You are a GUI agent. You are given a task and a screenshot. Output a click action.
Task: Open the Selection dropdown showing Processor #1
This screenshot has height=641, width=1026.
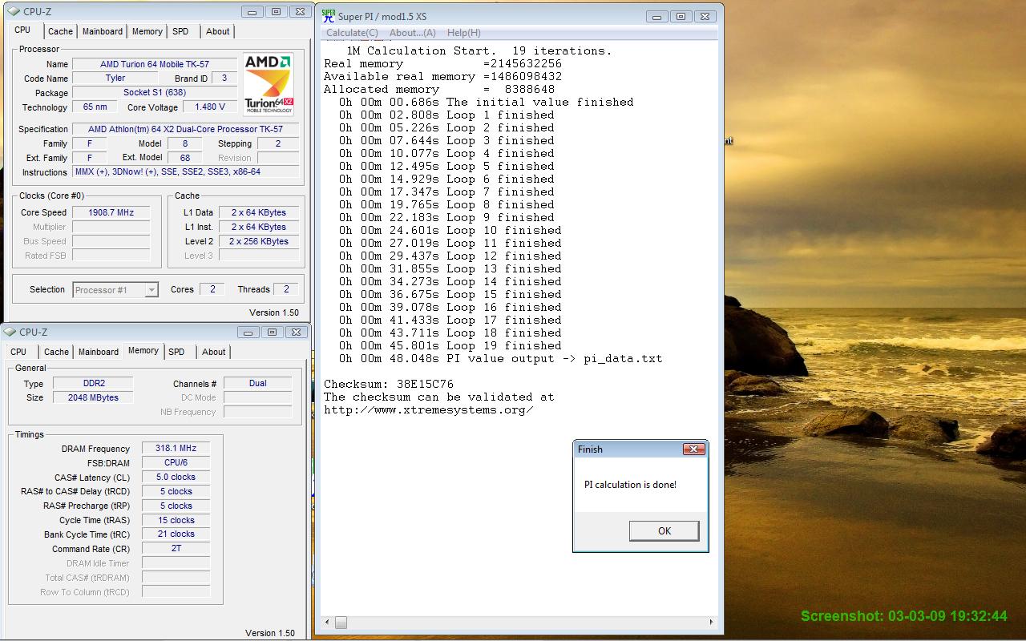point(115,290)
